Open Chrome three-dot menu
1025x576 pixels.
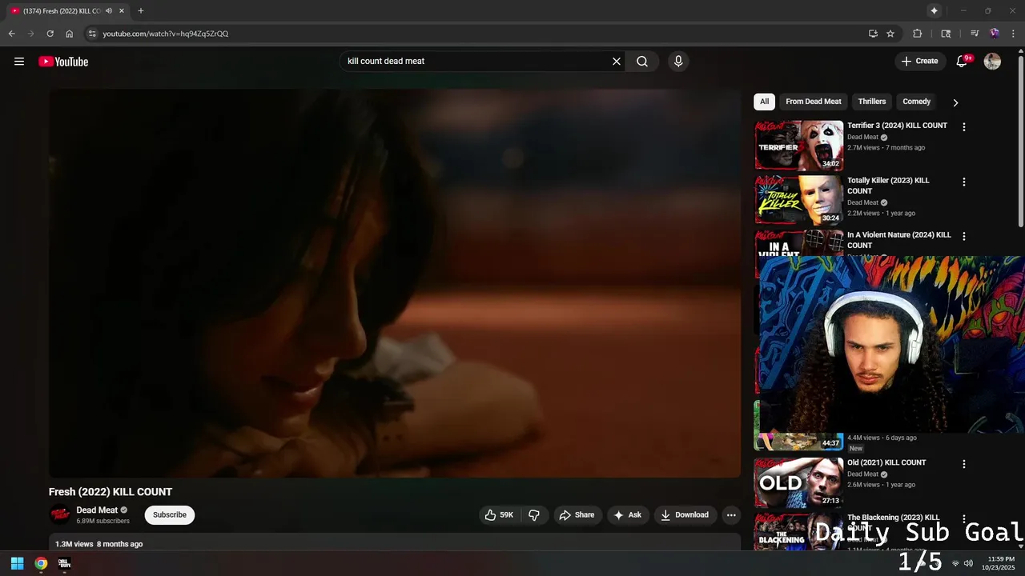point(1014,34)
